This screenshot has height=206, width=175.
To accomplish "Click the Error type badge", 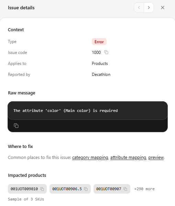I will click(99, 42).
